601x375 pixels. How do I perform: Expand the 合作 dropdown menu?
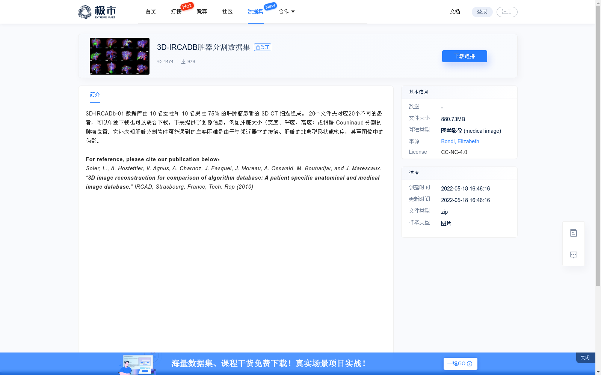pyautogui.click(x=287, y=12)
